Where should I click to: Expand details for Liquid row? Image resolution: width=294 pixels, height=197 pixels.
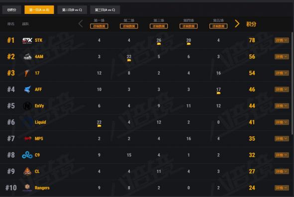(x=282, y=122)
